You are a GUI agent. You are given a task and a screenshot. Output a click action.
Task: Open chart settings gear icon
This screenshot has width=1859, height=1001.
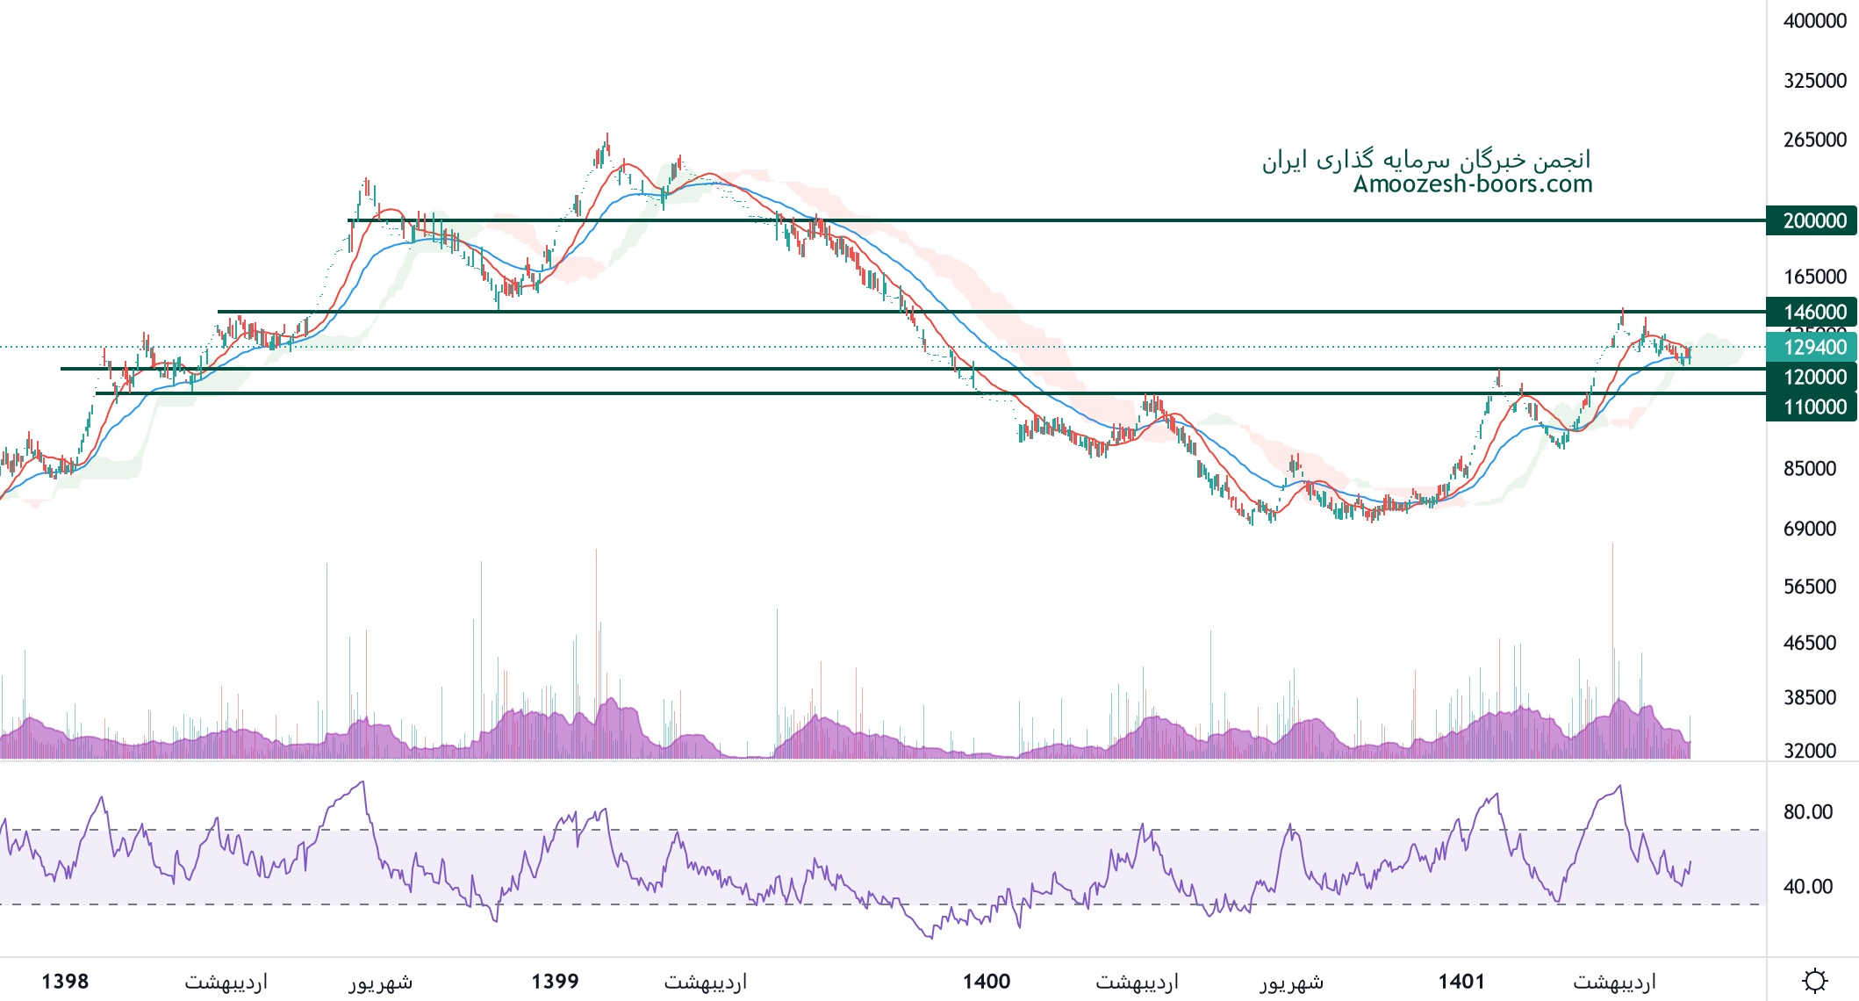coord(1814,980)
